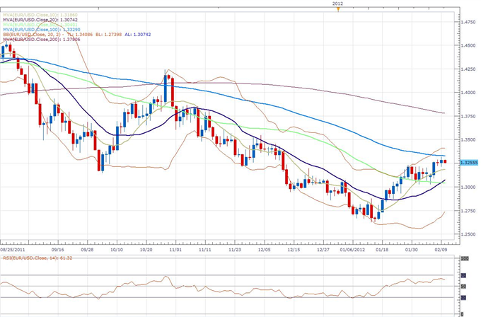Select the MVA 10 indicator label 1.31860
481x317 pixels.
click(x=40, y=15)
